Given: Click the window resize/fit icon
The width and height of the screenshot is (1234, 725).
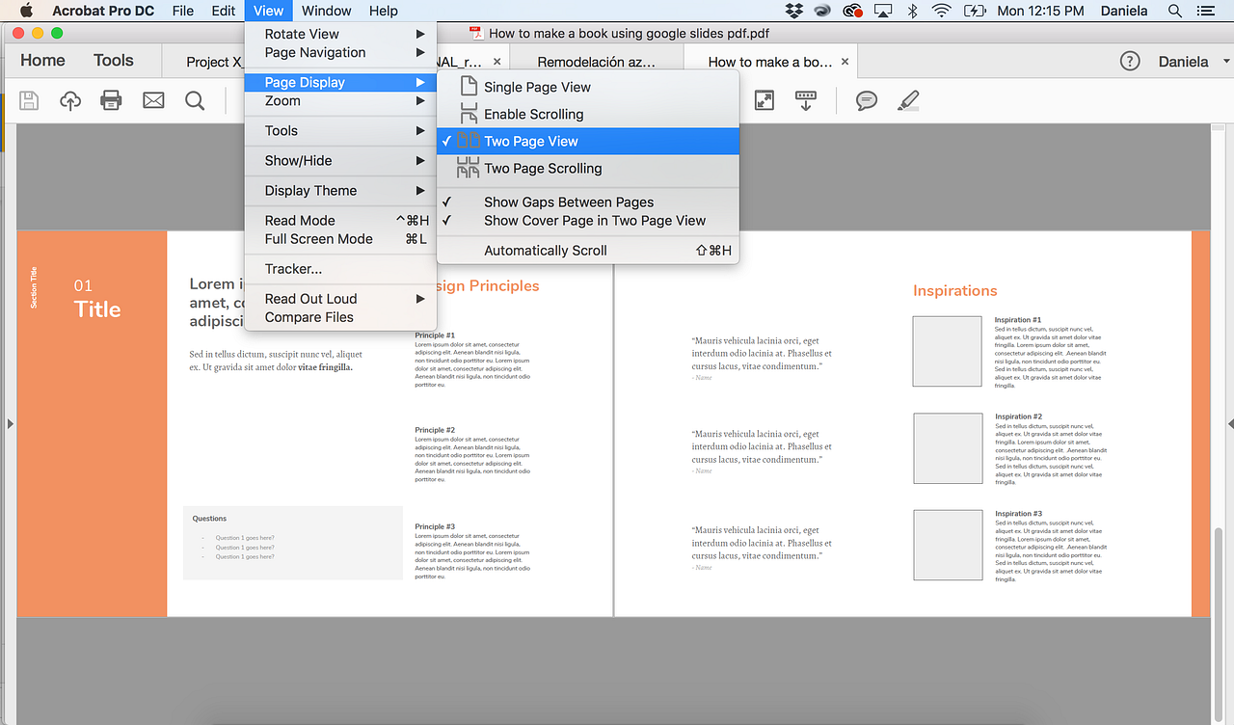Looking at the screenshot, I should [x=765, y=100].
